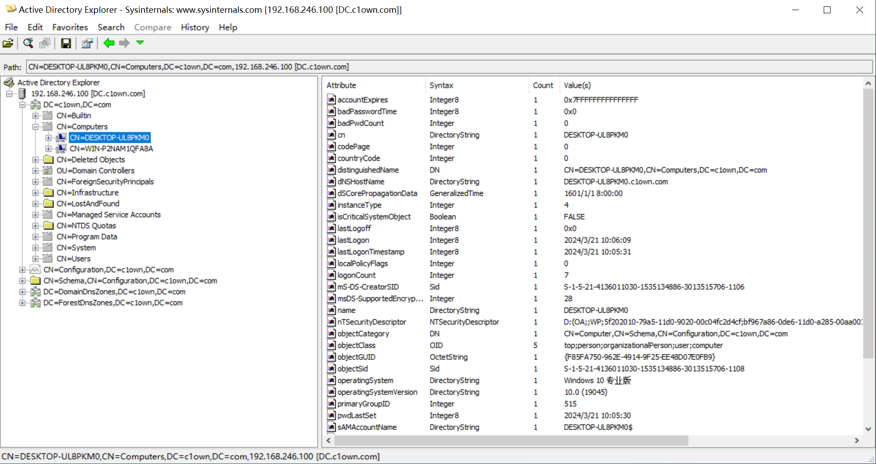Expand the CN=Configuration partition node
This screenshot has height=464, width=876.
tap(22, 270)
